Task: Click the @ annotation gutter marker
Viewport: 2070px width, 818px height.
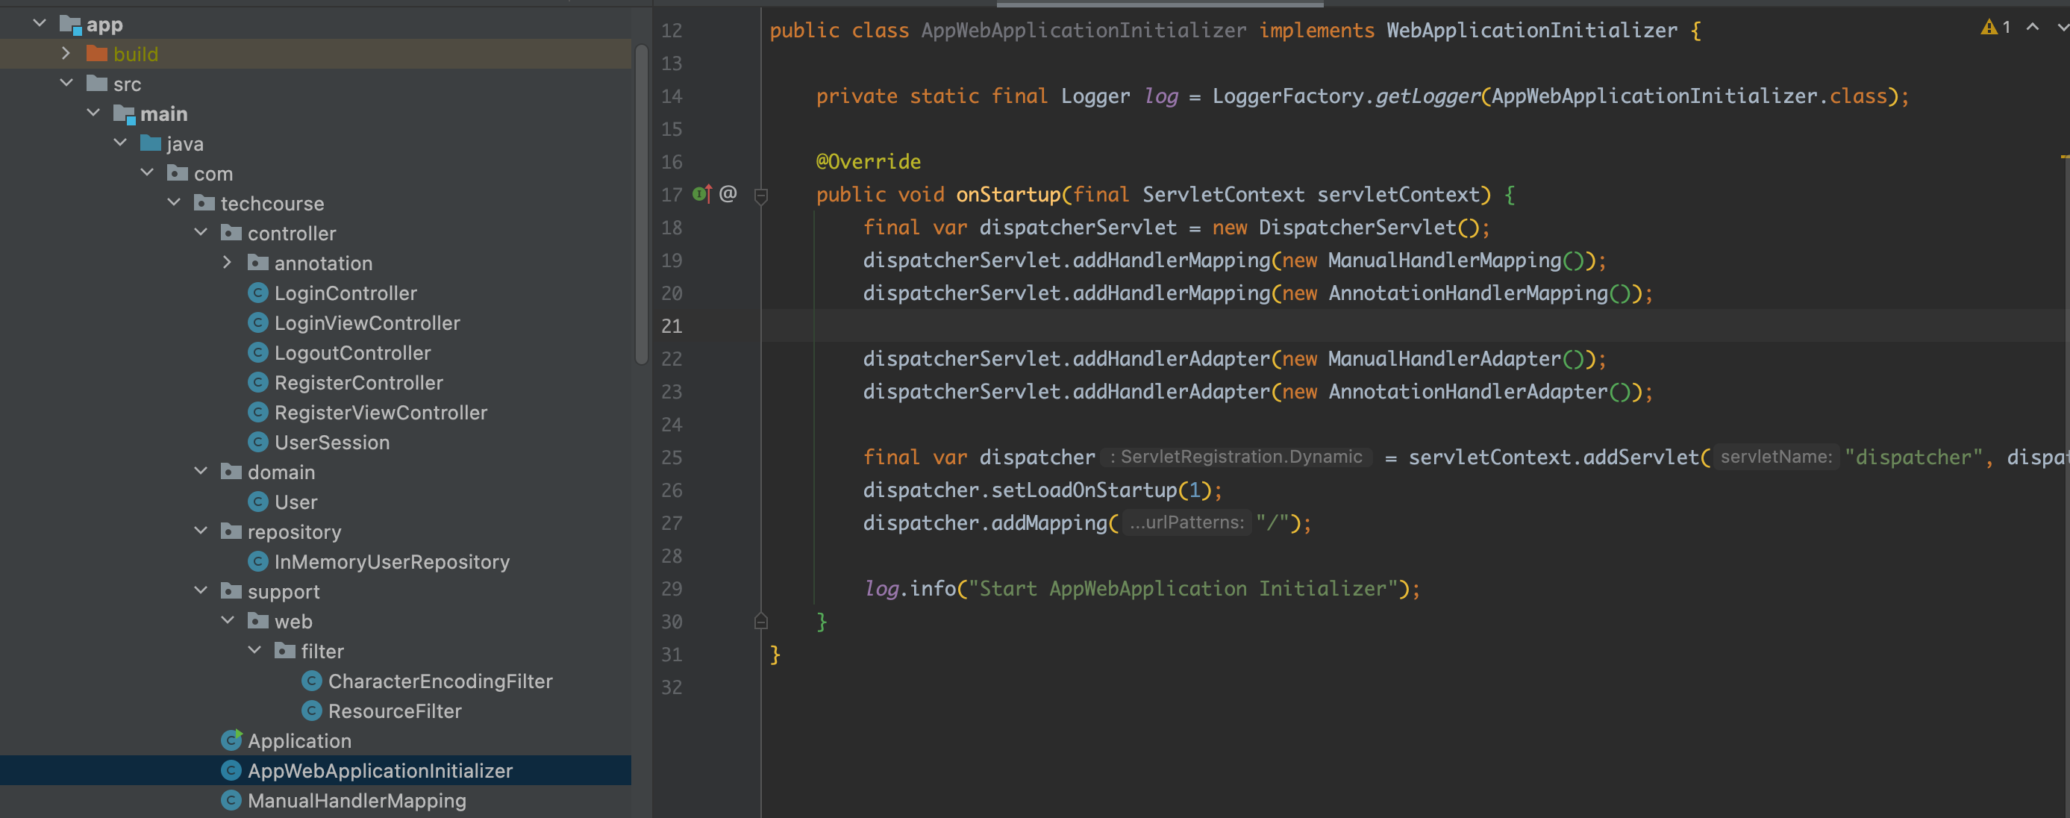Action: (728, 193)
